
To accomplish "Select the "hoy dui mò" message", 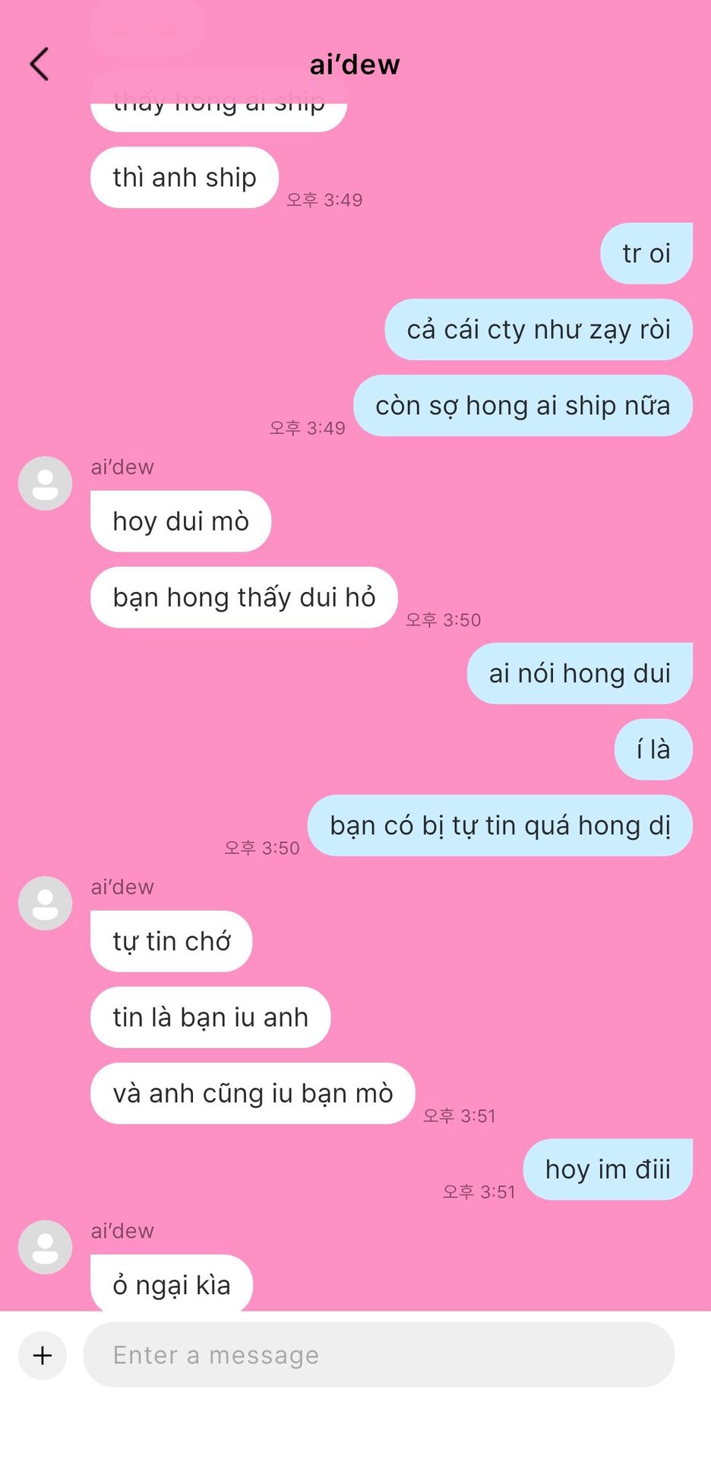I will (x=181, y=521).
